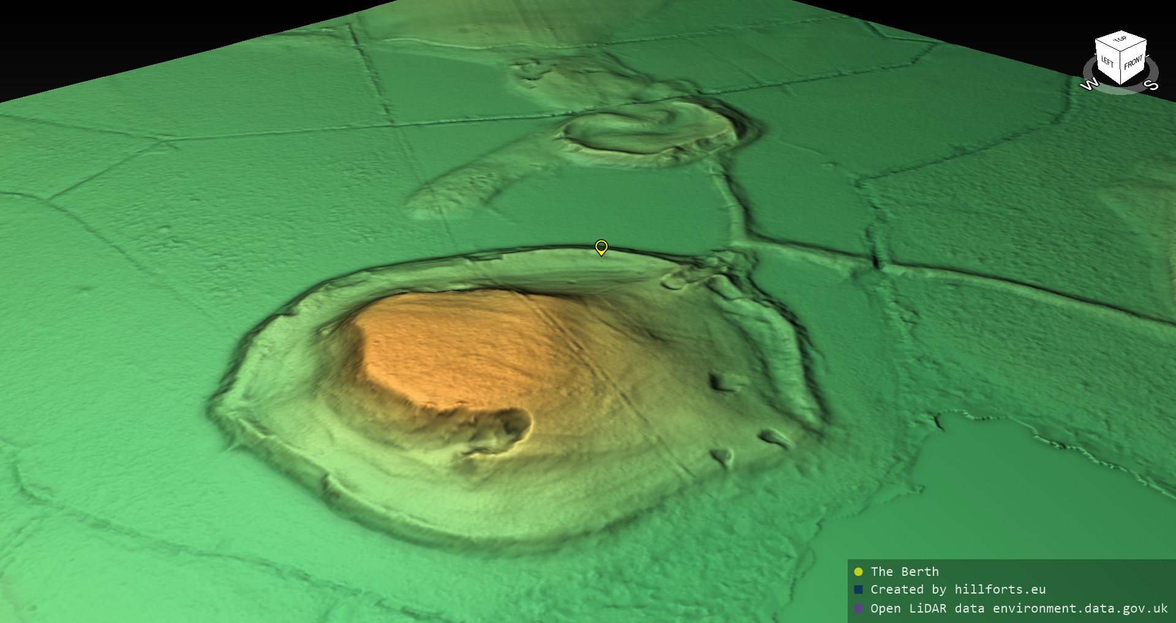This screenshot has height=623, width=1176.
Task: Click the dark blue square legend marker
Action: click(x=858, y=589)
